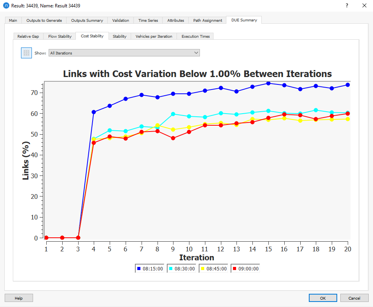Toggle the 09:00:00 legend entry
Screen dimensions: 373x307
click(245, 268)
